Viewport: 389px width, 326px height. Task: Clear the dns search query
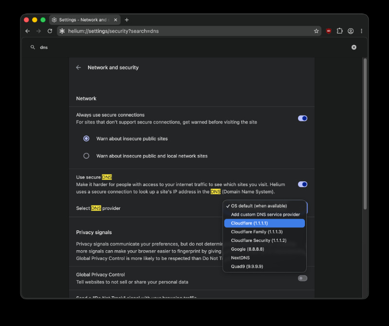[354, 47]
